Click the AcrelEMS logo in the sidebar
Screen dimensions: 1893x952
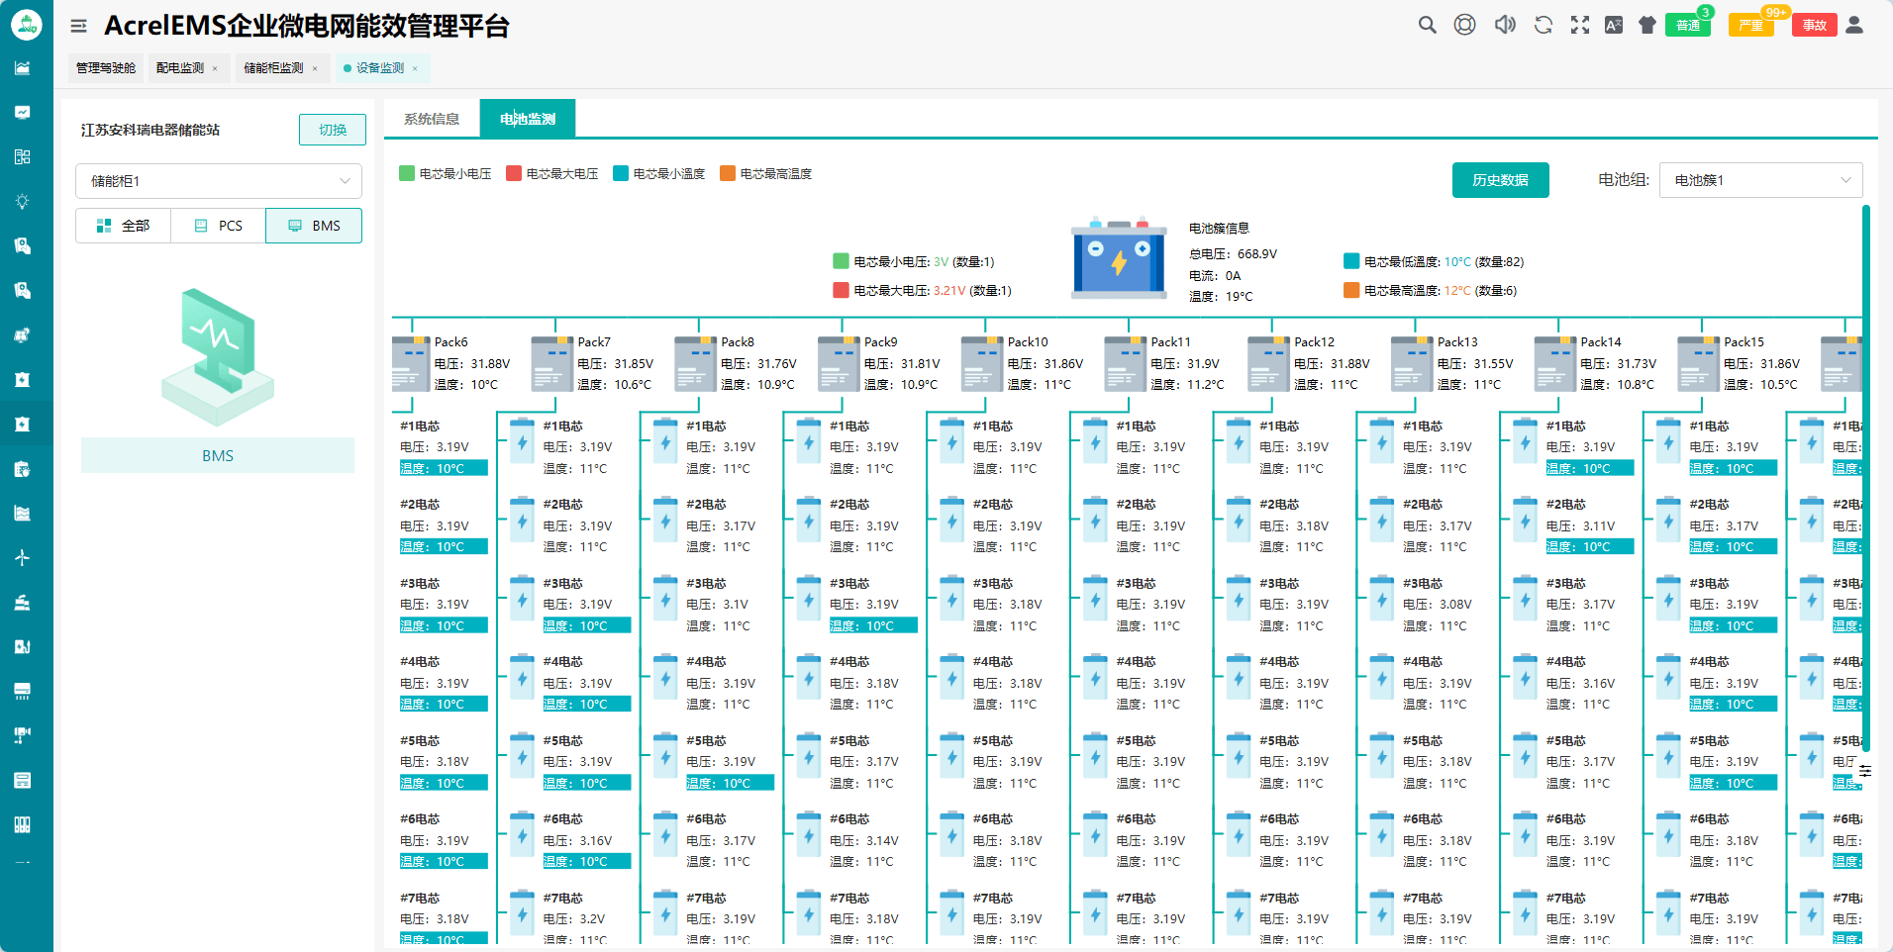(x=27, y=25)
